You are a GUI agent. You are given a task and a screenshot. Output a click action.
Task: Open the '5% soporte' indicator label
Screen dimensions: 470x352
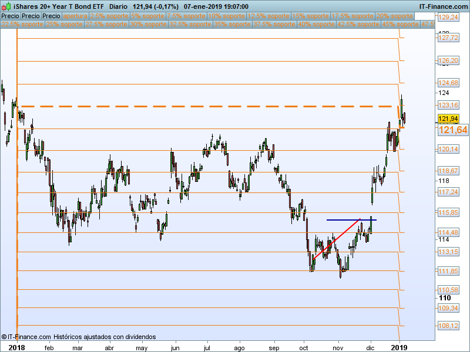[x=148, y=16]
